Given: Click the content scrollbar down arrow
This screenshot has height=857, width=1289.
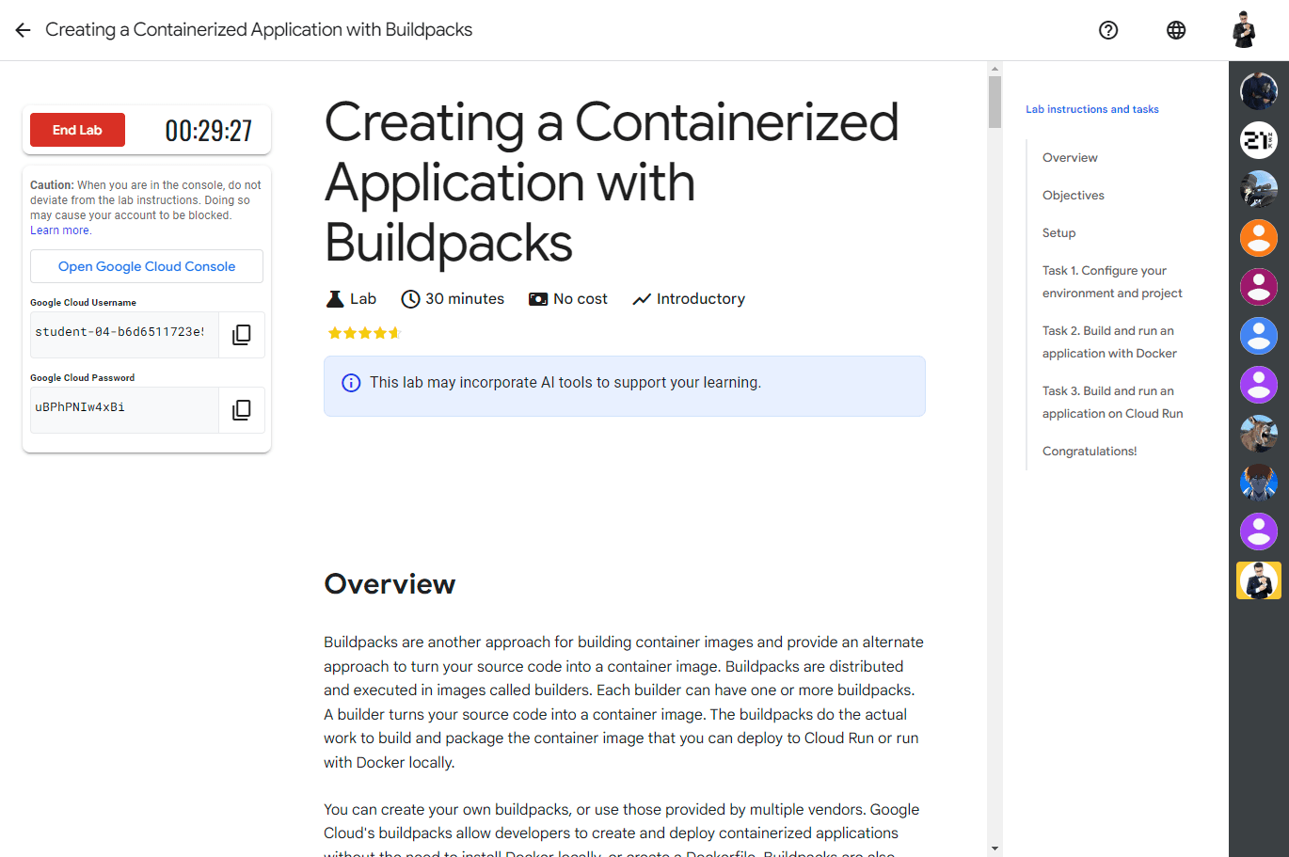Looking at the screenshot, I should coord(995,849).
